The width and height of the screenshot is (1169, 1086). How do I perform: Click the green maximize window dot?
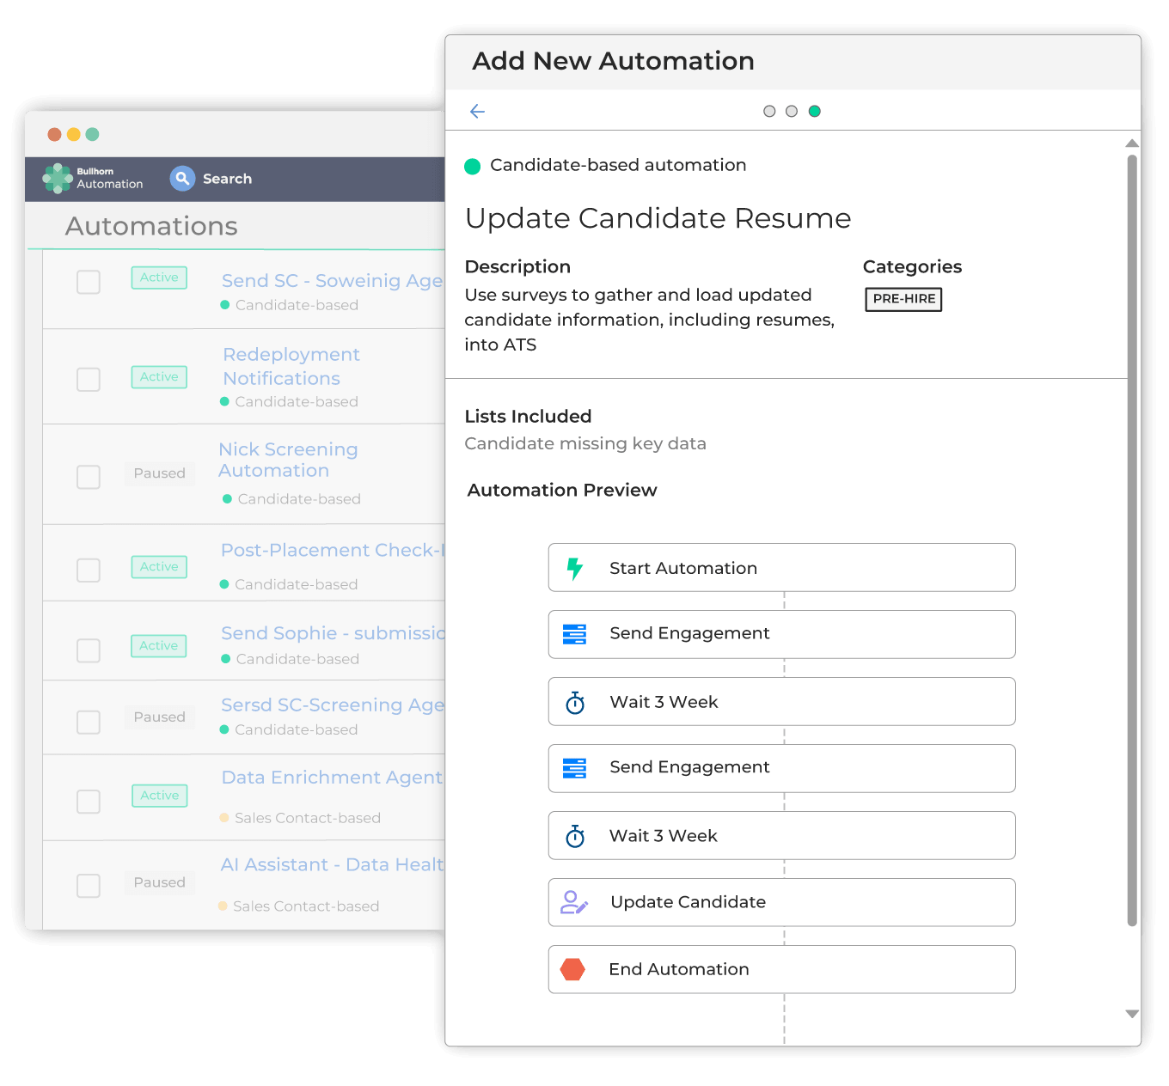click(93, 134)
